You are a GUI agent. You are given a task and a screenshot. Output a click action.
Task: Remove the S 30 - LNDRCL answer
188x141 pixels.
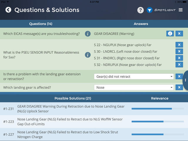pos(179,51)
